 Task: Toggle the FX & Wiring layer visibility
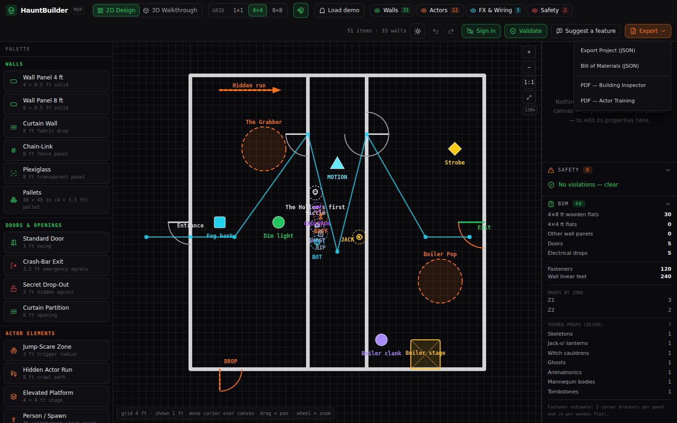[x=496, y=10]
